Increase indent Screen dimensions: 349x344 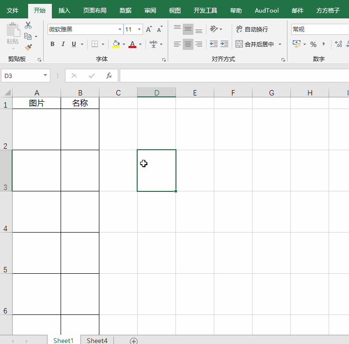(224, 44)
